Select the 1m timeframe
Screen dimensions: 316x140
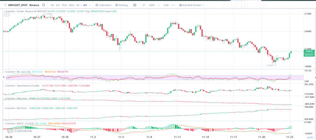click(52, 5)
